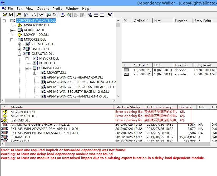Click module list horizontal scrollbar left arrow
Image resolution: width=217 pixels, height=176 pixels.
tap(3, 144)
